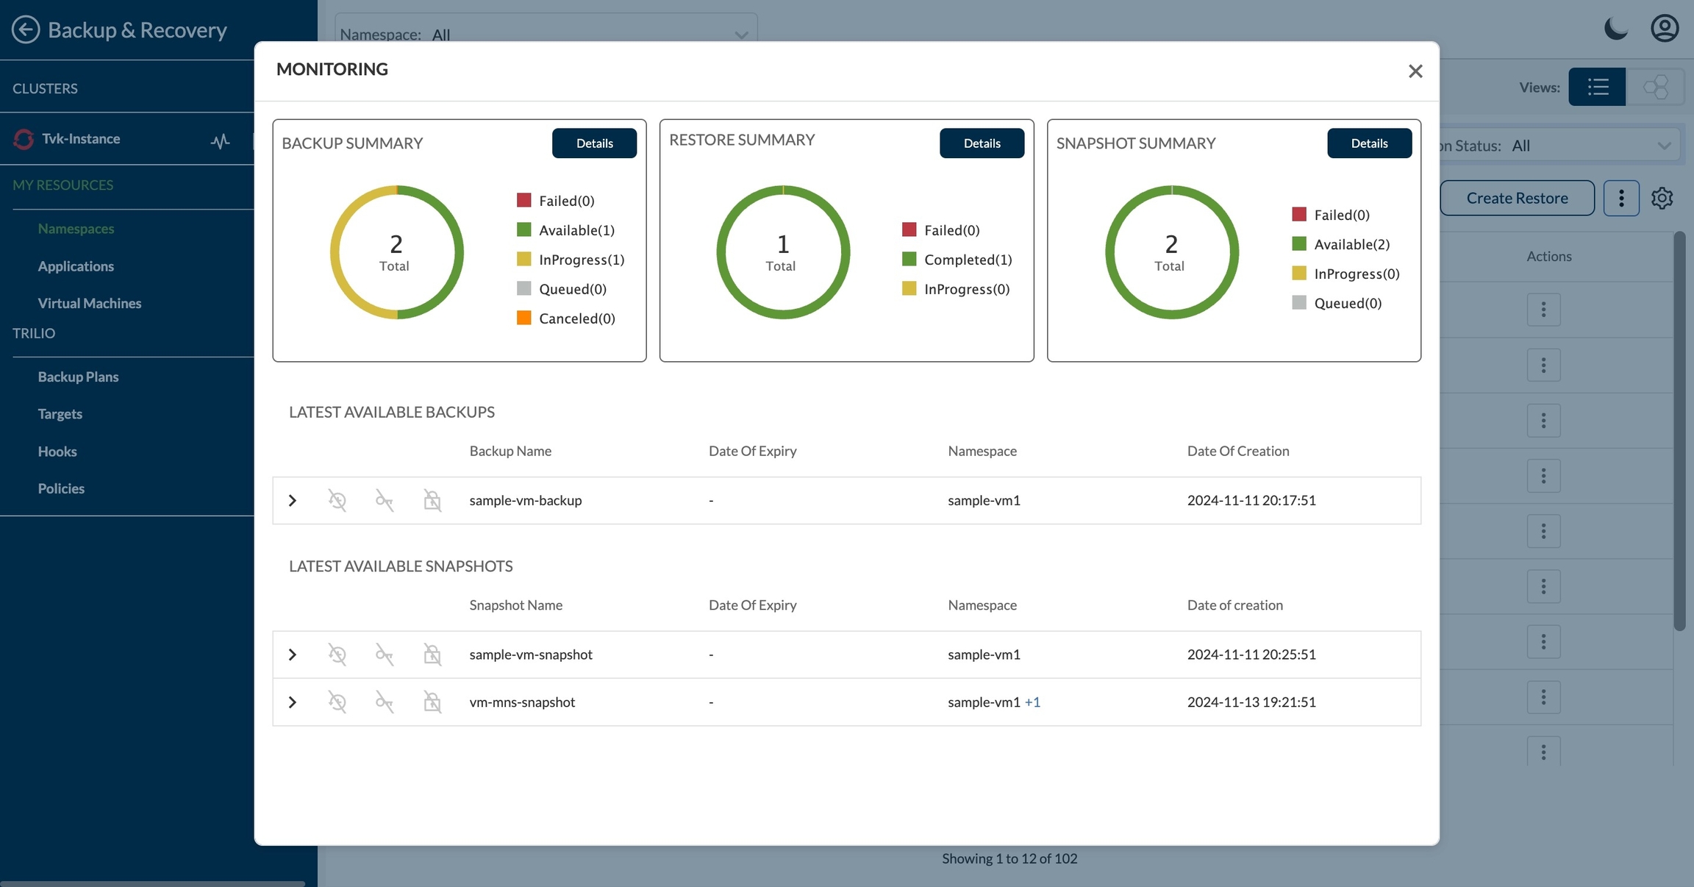Switch to list view
Viewport: 1694px width, 887px height.
1597,88
